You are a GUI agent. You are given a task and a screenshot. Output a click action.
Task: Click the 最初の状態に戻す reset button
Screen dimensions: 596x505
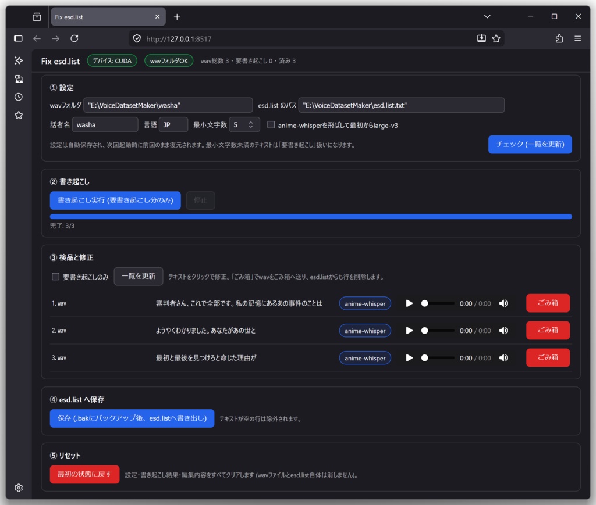(84, 475)
